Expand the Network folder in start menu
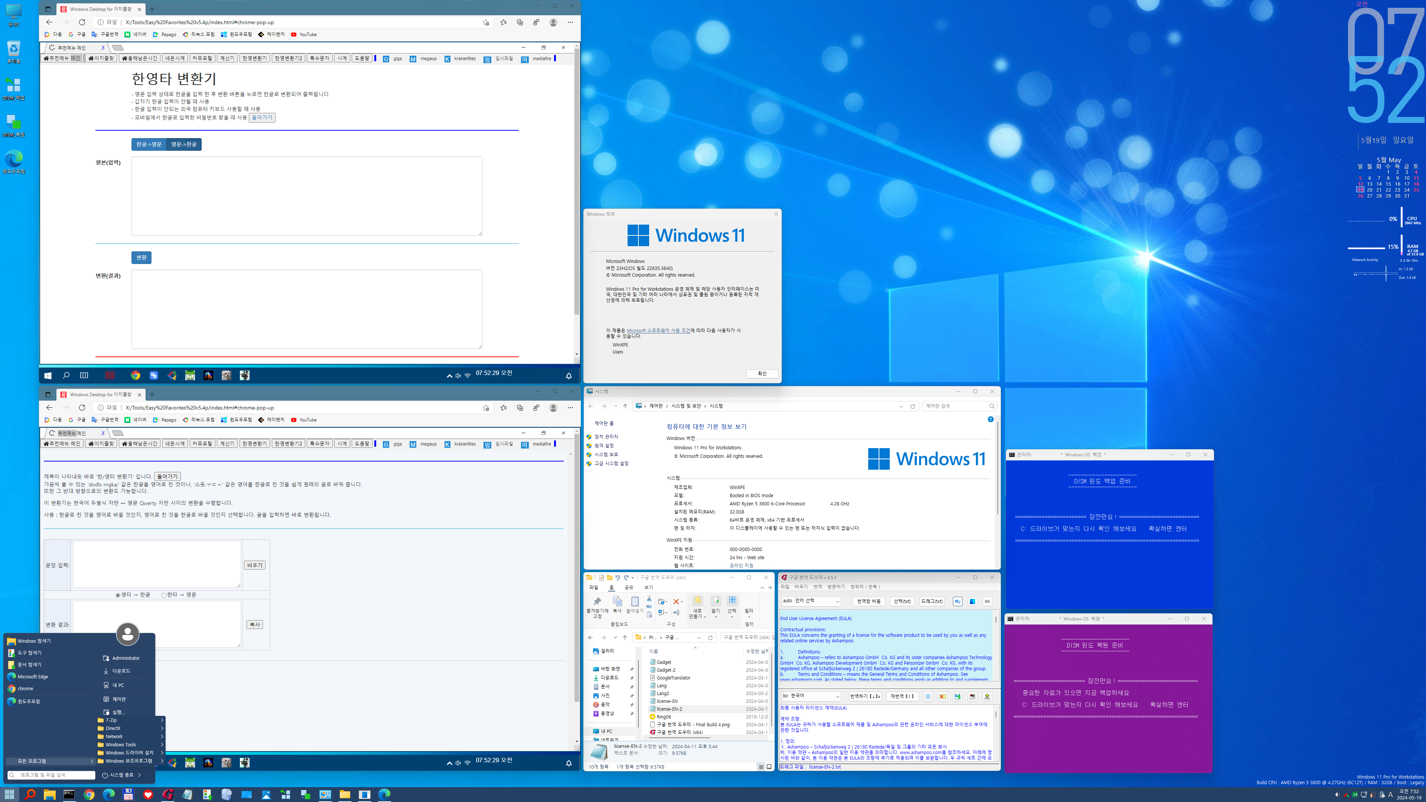The width and height of the screenshot is (1426, 802). [x=131, y=736]
